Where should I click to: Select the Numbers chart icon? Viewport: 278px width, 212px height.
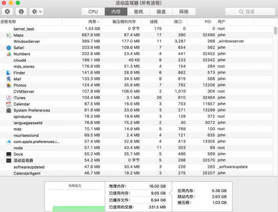coord(9,54)
